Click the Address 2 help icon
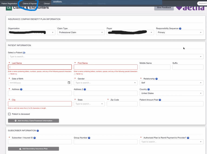The width and height of the screenshot is (207, 154). point(85,89)
